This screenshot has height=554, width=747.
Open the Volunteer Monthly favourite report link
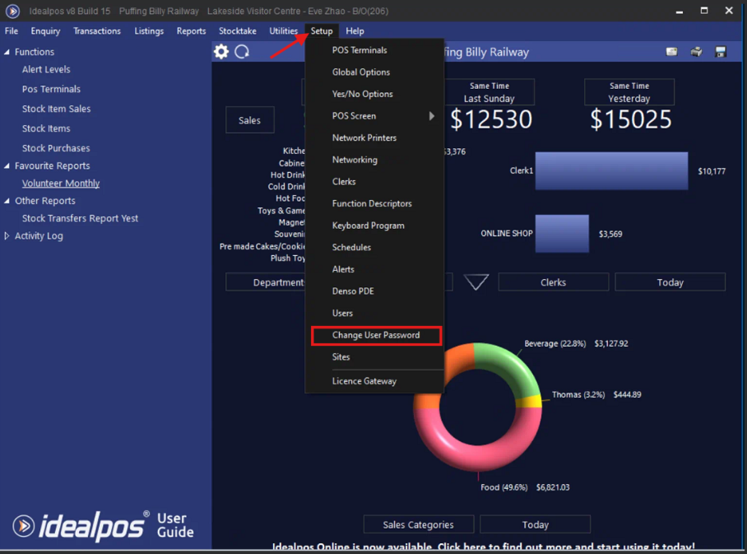click(x=61, y=183)
